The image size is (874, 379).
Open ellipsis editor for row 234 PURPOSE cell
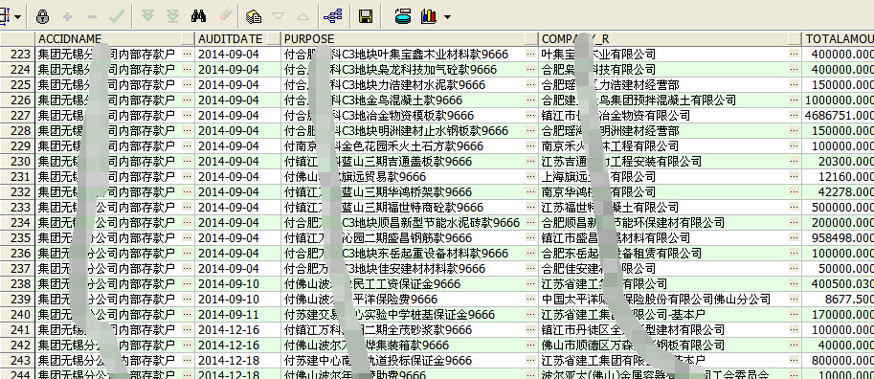click(531, 223)
